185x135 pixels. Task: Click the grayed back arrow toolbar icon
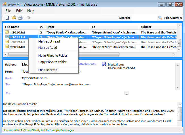29,18
